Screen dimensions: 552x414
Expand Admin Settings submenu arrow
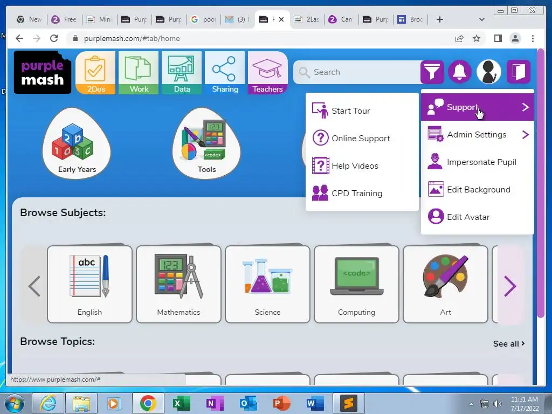(x=525, y=134)
